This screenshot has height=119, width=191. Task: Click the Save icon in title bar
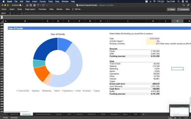pyautogui.click(x=31, y=5)
